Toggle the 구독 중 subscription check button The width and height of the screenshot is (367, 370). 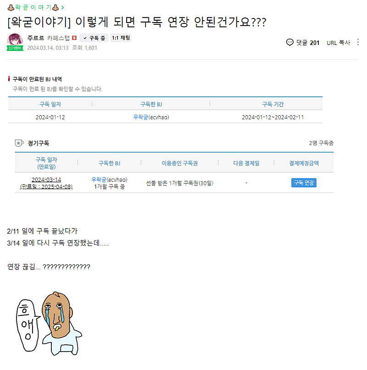94,38
